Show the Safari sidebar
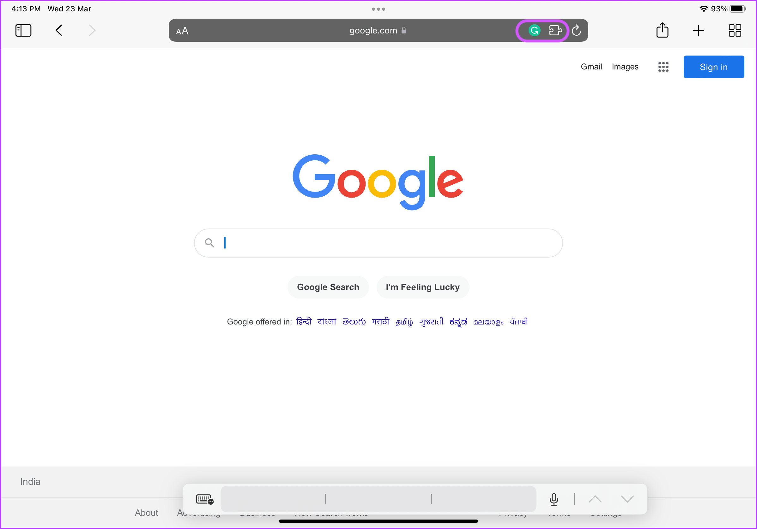Viewport: 757px width, 529px height. click(x=23, y=31)
